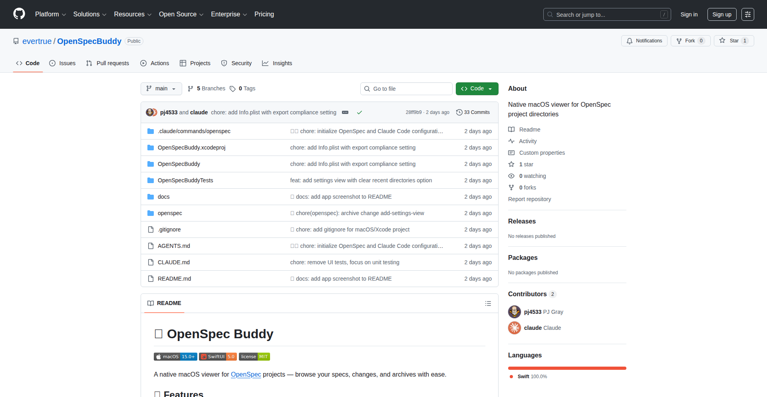Open the README outline list icon
This screenshot has width=767, height=397.
point(488,303)
